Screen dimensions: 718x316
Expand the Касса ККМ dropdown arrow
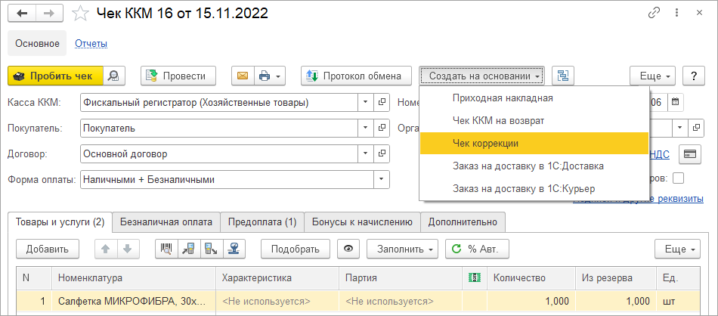(x=365, y=102)
